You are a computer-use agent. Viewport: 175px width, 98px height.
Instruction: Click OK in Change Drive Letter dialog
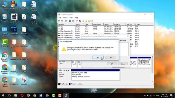click(112, 64)
